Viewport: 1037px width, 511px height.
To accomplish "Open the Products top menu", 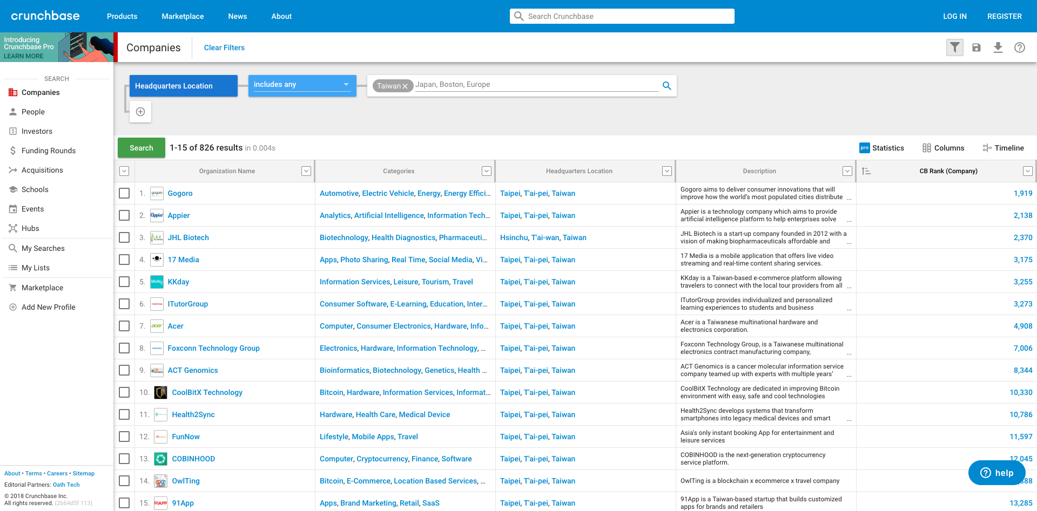I will 122,16.
